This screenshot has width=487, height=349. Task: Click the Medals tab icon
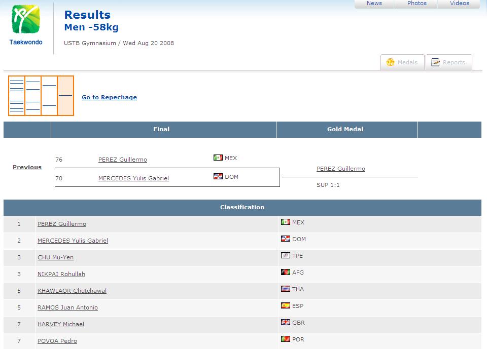390,62
